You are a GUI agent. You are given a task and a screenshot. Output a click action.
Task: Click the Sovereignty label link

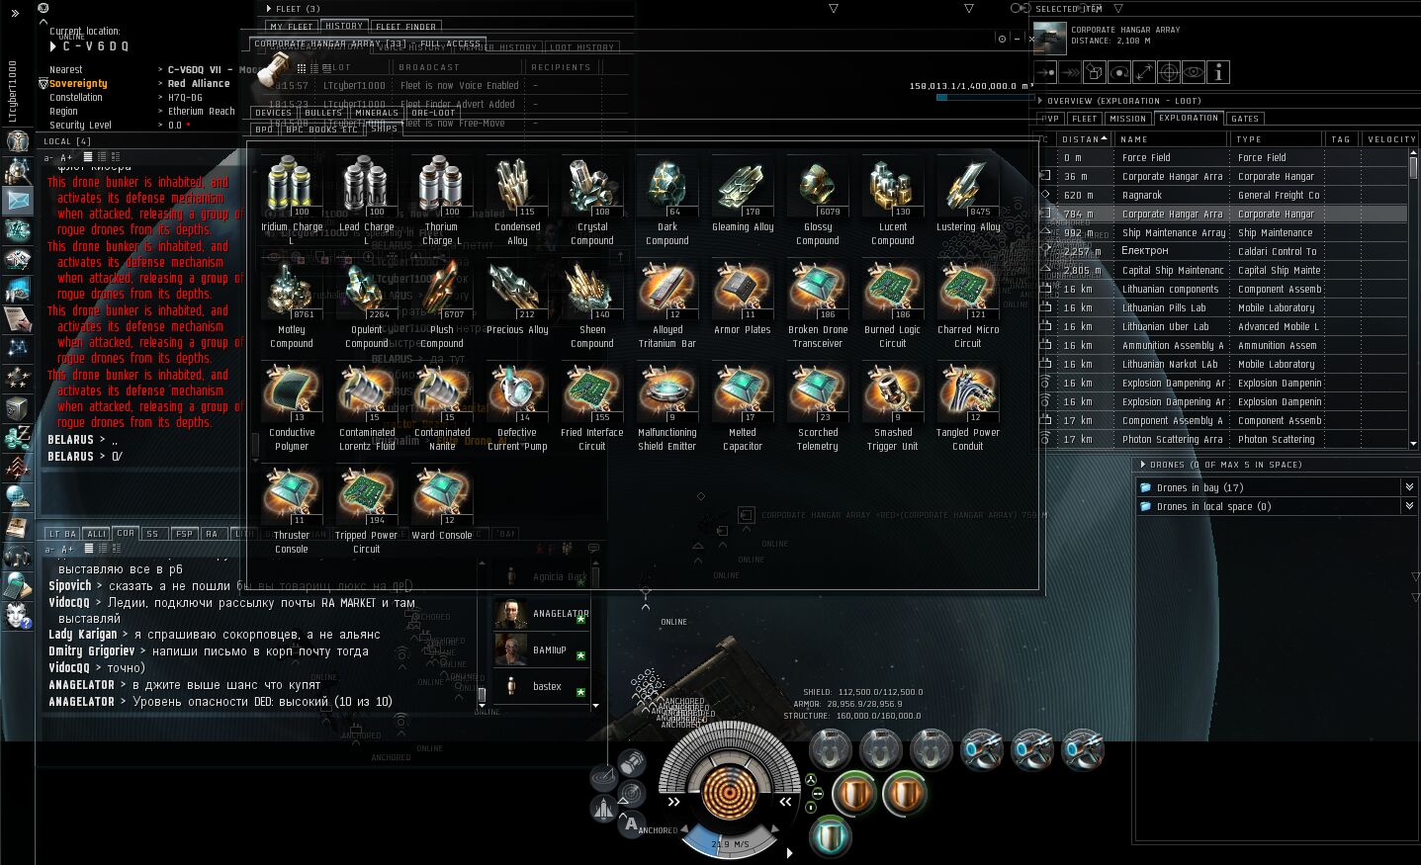[x=78, y=84]
